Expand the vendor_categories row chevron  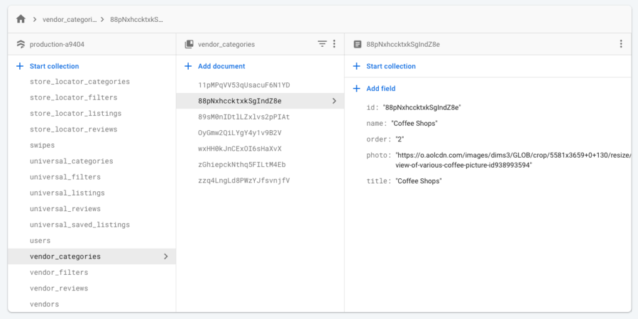coord(166,256)
